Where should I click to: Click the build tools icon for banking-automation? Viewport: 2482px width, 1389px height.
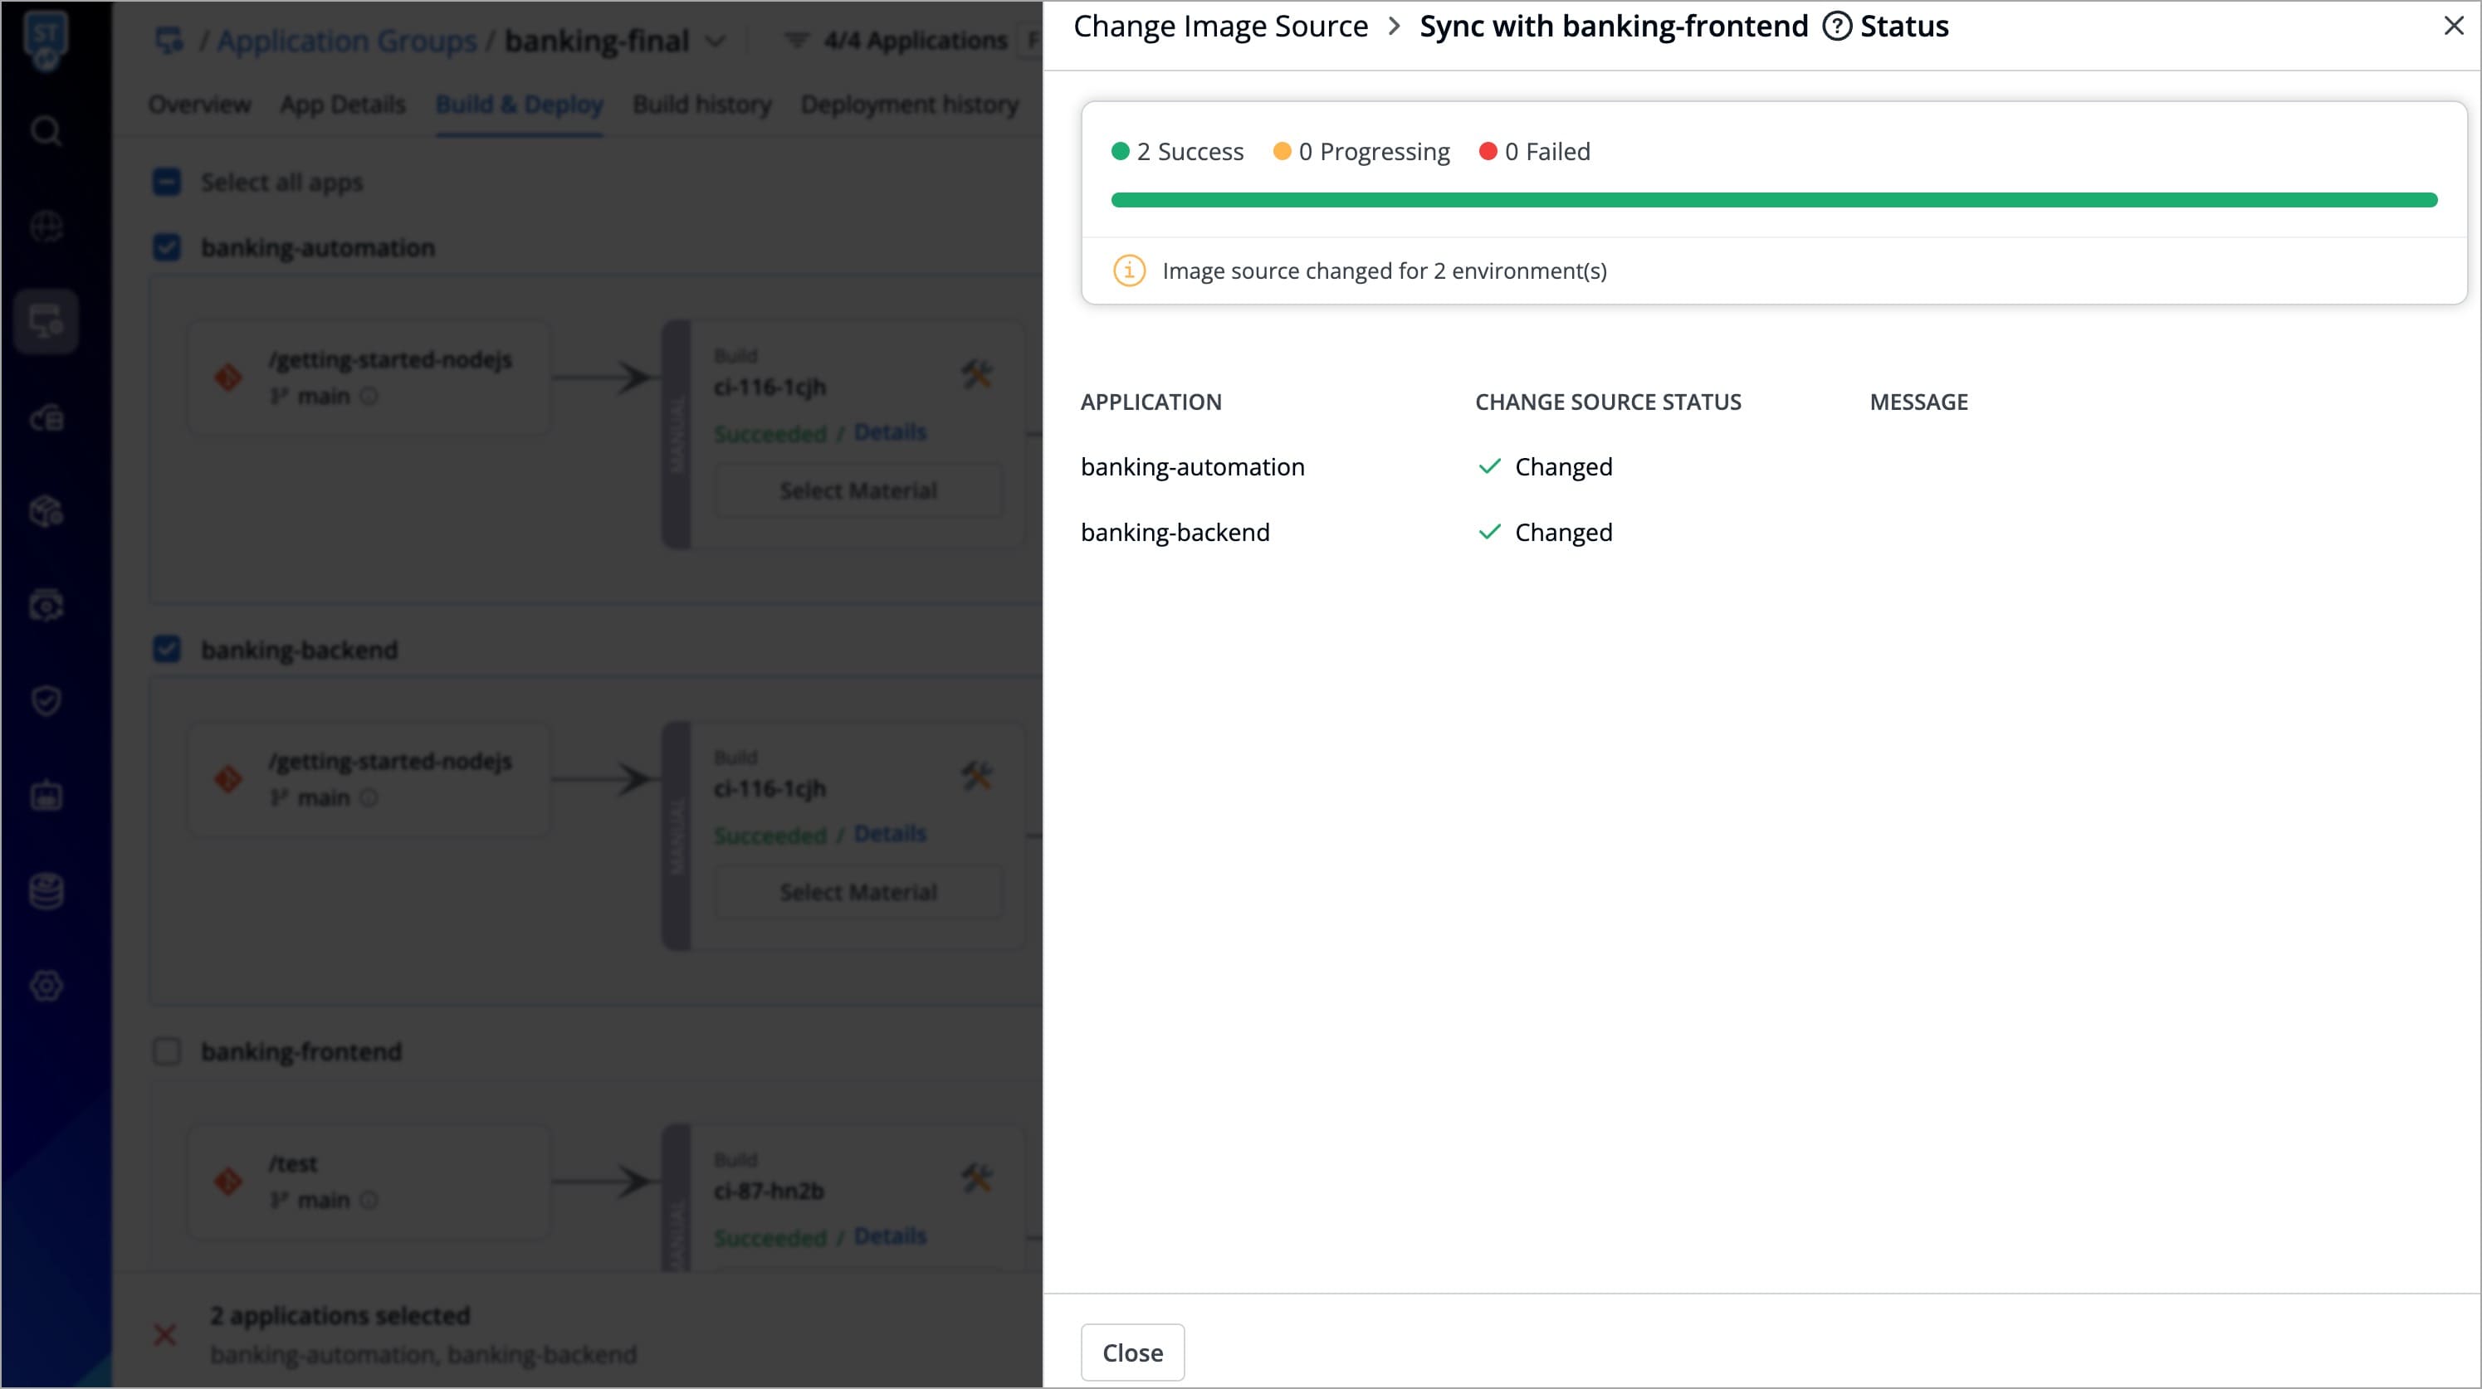pos(976,373)
